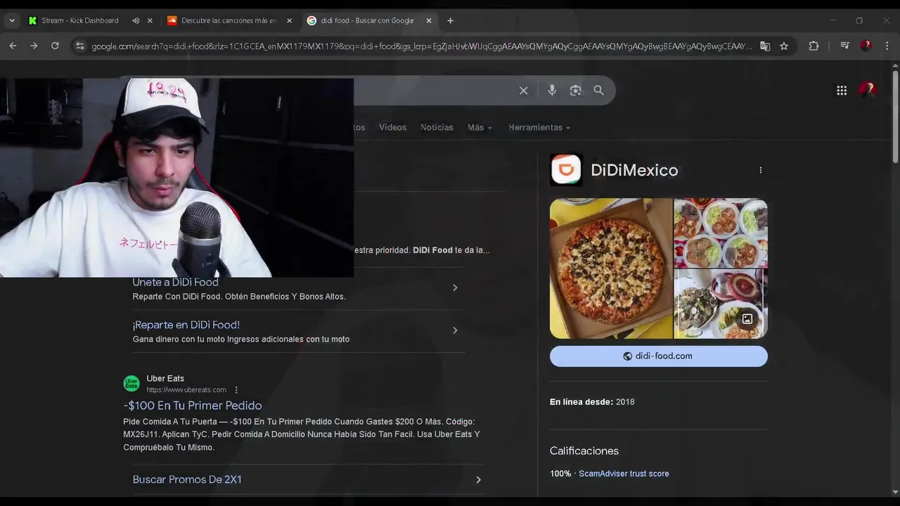
Task: Click the En línea desde: 2018 text
Action: (x=592, y=402)
